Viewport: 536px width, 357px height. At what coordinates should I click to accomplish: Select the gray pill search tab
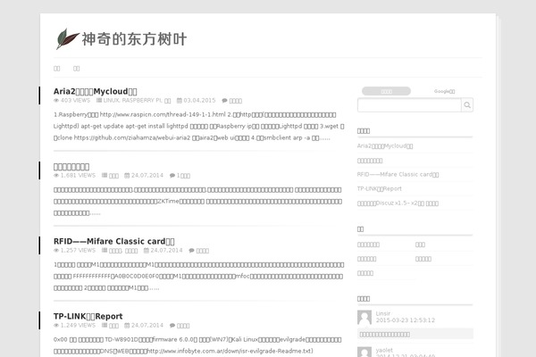(x=386, y=91)
